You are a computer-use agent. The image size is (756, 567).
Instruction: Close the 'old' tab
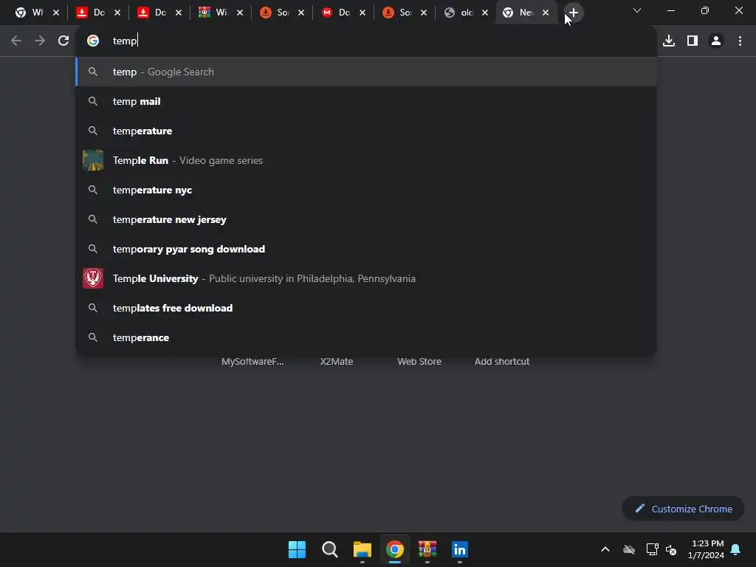click(x=485, y=13)
